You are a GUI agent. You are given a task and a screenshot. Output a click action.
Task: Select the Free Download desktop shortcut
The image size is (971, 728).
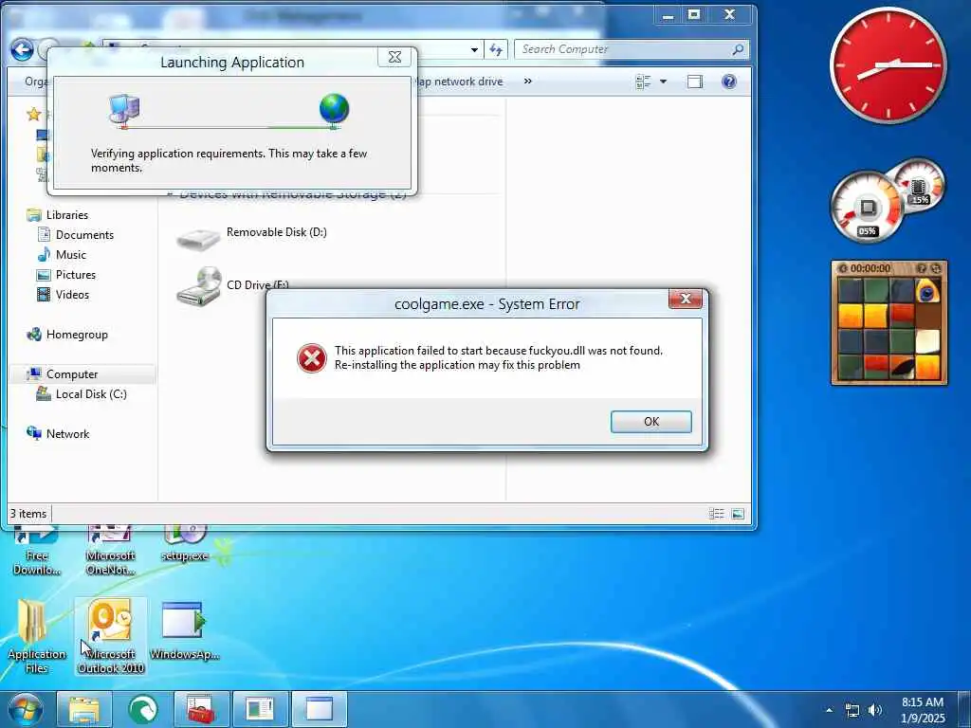[37, 551]
